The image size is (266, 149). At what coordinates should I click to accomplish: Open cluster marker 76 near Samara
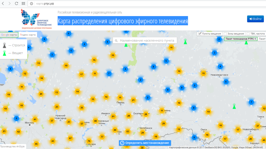coord(89,141)
